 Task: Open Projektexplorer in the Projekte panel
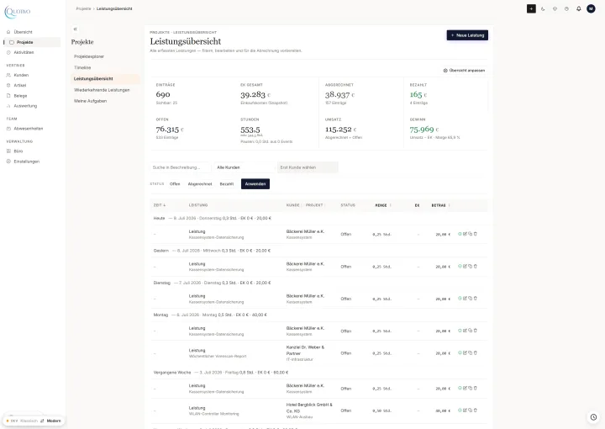(x=89, y=56)
